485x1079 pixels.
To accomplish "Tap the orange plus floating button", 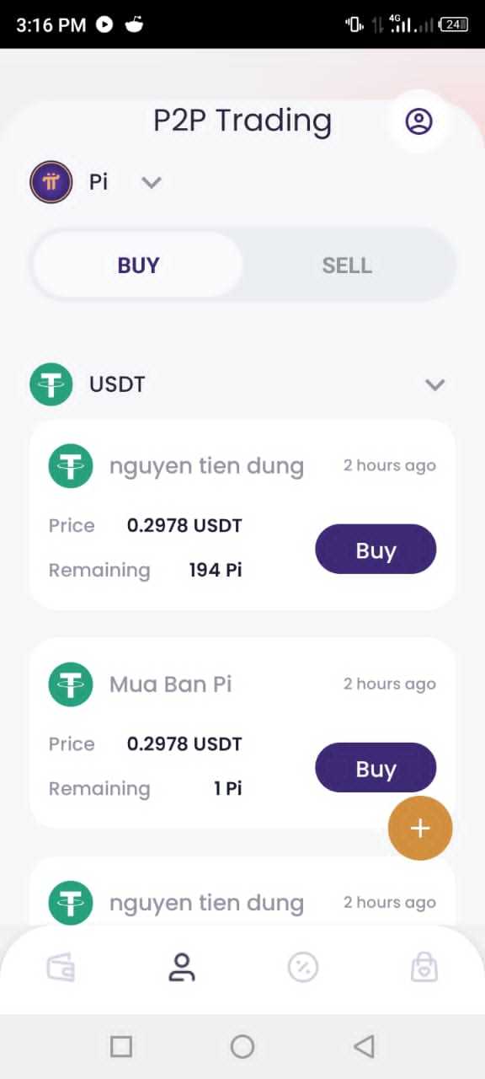I will (420, 828).
